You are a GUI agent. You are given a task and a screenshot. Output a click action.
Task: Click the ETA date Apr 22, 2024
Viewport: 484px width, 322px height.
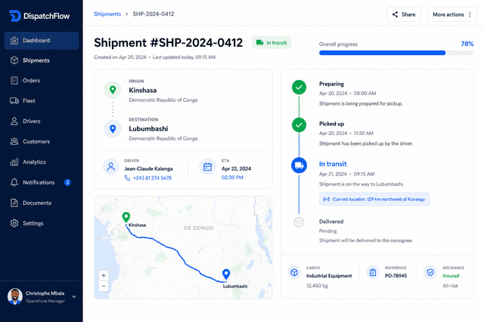coord(236,169)
